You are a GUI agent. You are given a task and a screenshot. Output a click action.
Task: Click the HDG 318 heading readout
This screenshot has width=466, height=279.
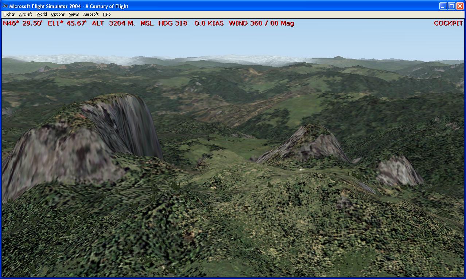[172, 23]
